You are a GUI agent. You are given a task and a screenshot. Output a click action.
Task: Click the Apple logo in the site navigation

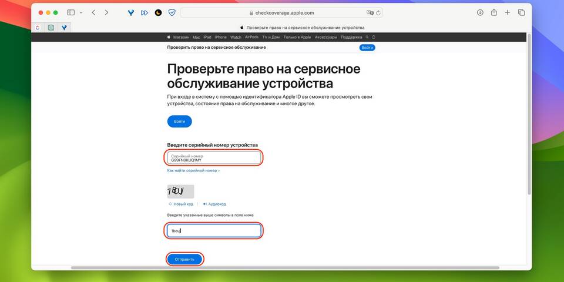(x=169, y=37)
